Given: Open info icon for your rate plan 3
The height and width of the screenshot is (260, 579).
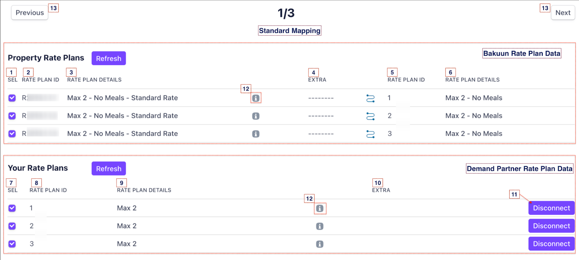Looking at the screenshot, I should (x=320, y=244).
